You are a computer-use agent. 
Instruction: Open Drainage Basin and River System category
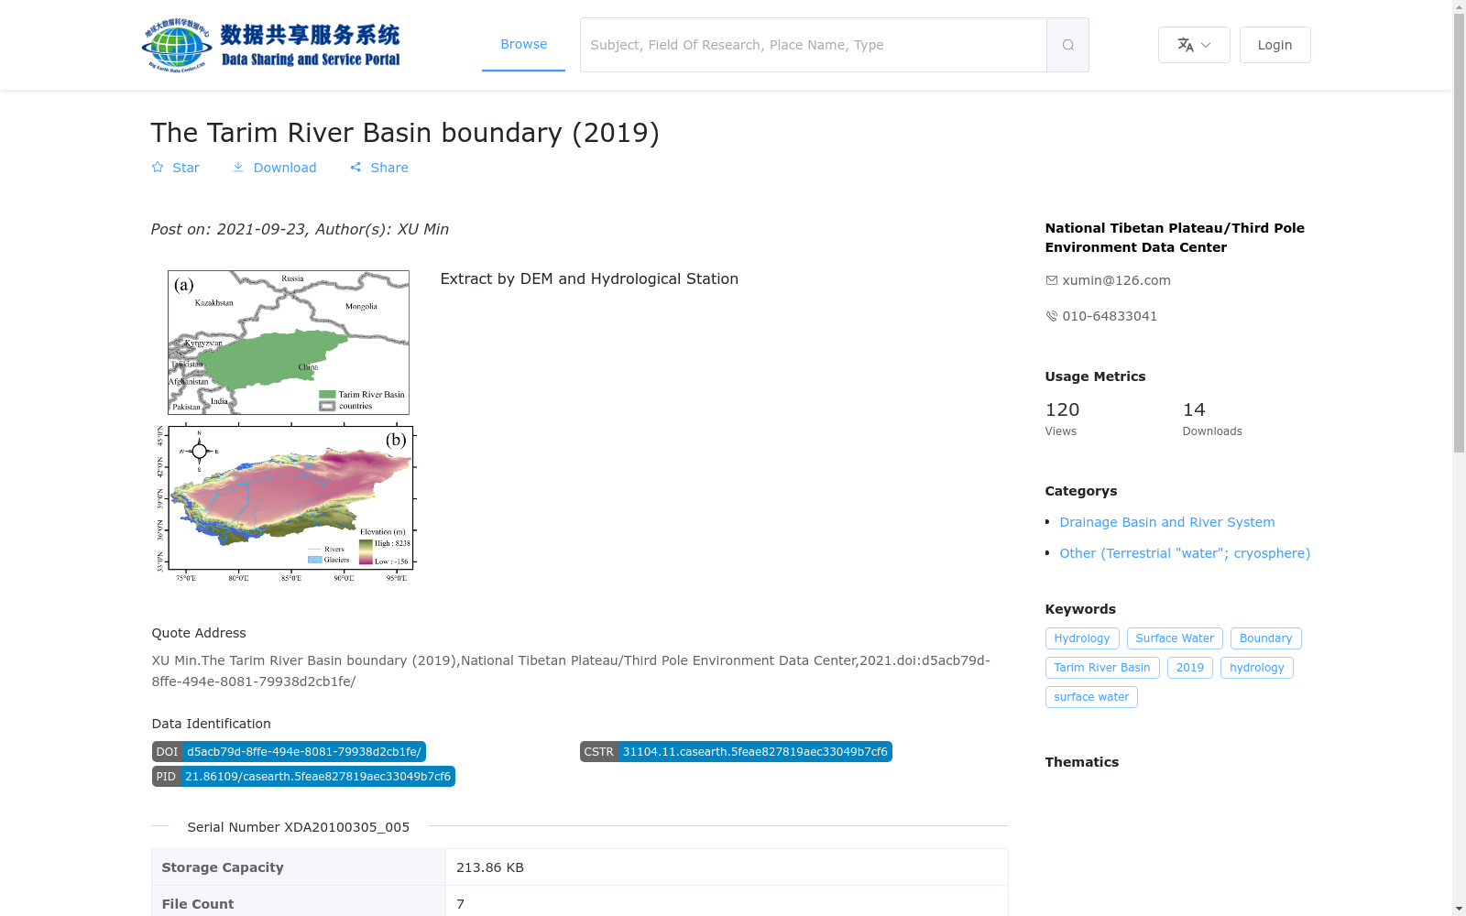(x=1167, y=522)
